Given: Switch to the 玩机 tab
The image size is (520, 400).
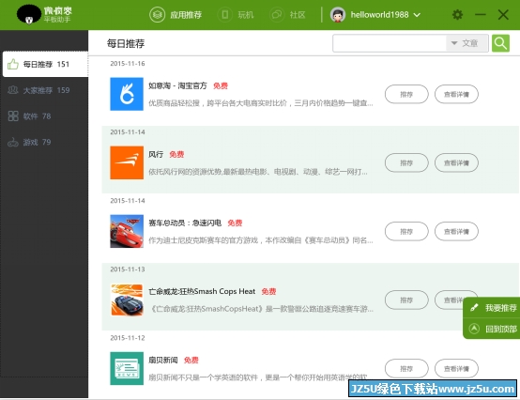Looking at the screenshot, I should pos(236,15).
